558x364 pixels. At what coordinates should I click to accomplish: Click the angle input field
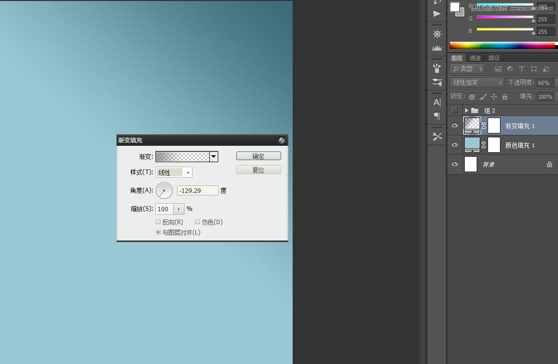(x=198, y=190)
